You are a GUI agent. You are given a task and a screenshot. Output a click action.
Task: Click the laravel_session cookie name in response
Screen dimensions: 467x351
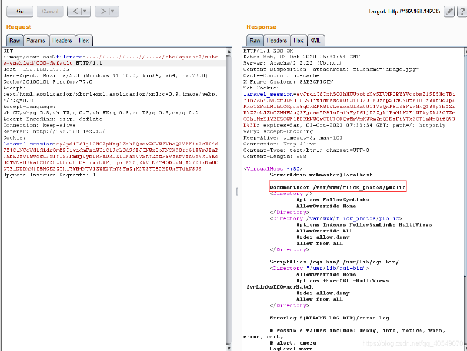(268, 94)
